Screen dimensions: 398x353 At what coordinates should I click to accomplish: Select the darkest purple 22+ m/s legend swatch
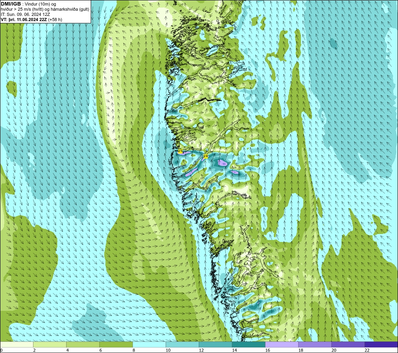[381, 344]
